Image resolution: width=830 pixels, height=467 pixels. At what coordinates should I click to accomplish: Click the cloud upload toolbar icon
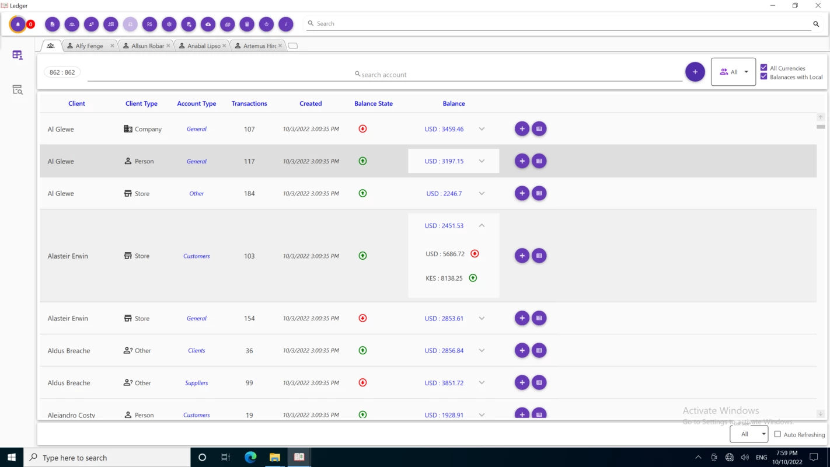click(208, 24)
